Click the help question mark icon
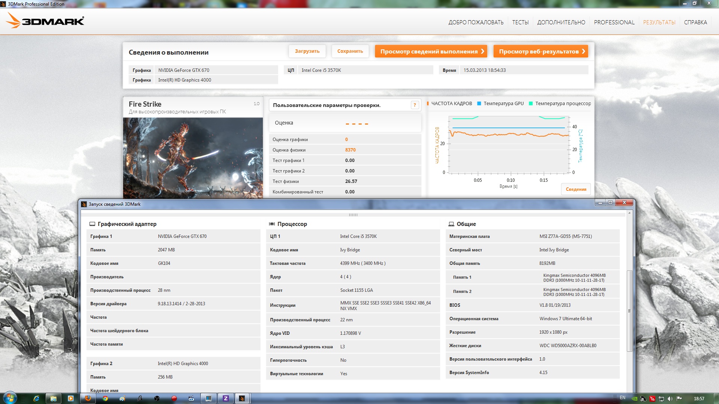 (415, 105)
